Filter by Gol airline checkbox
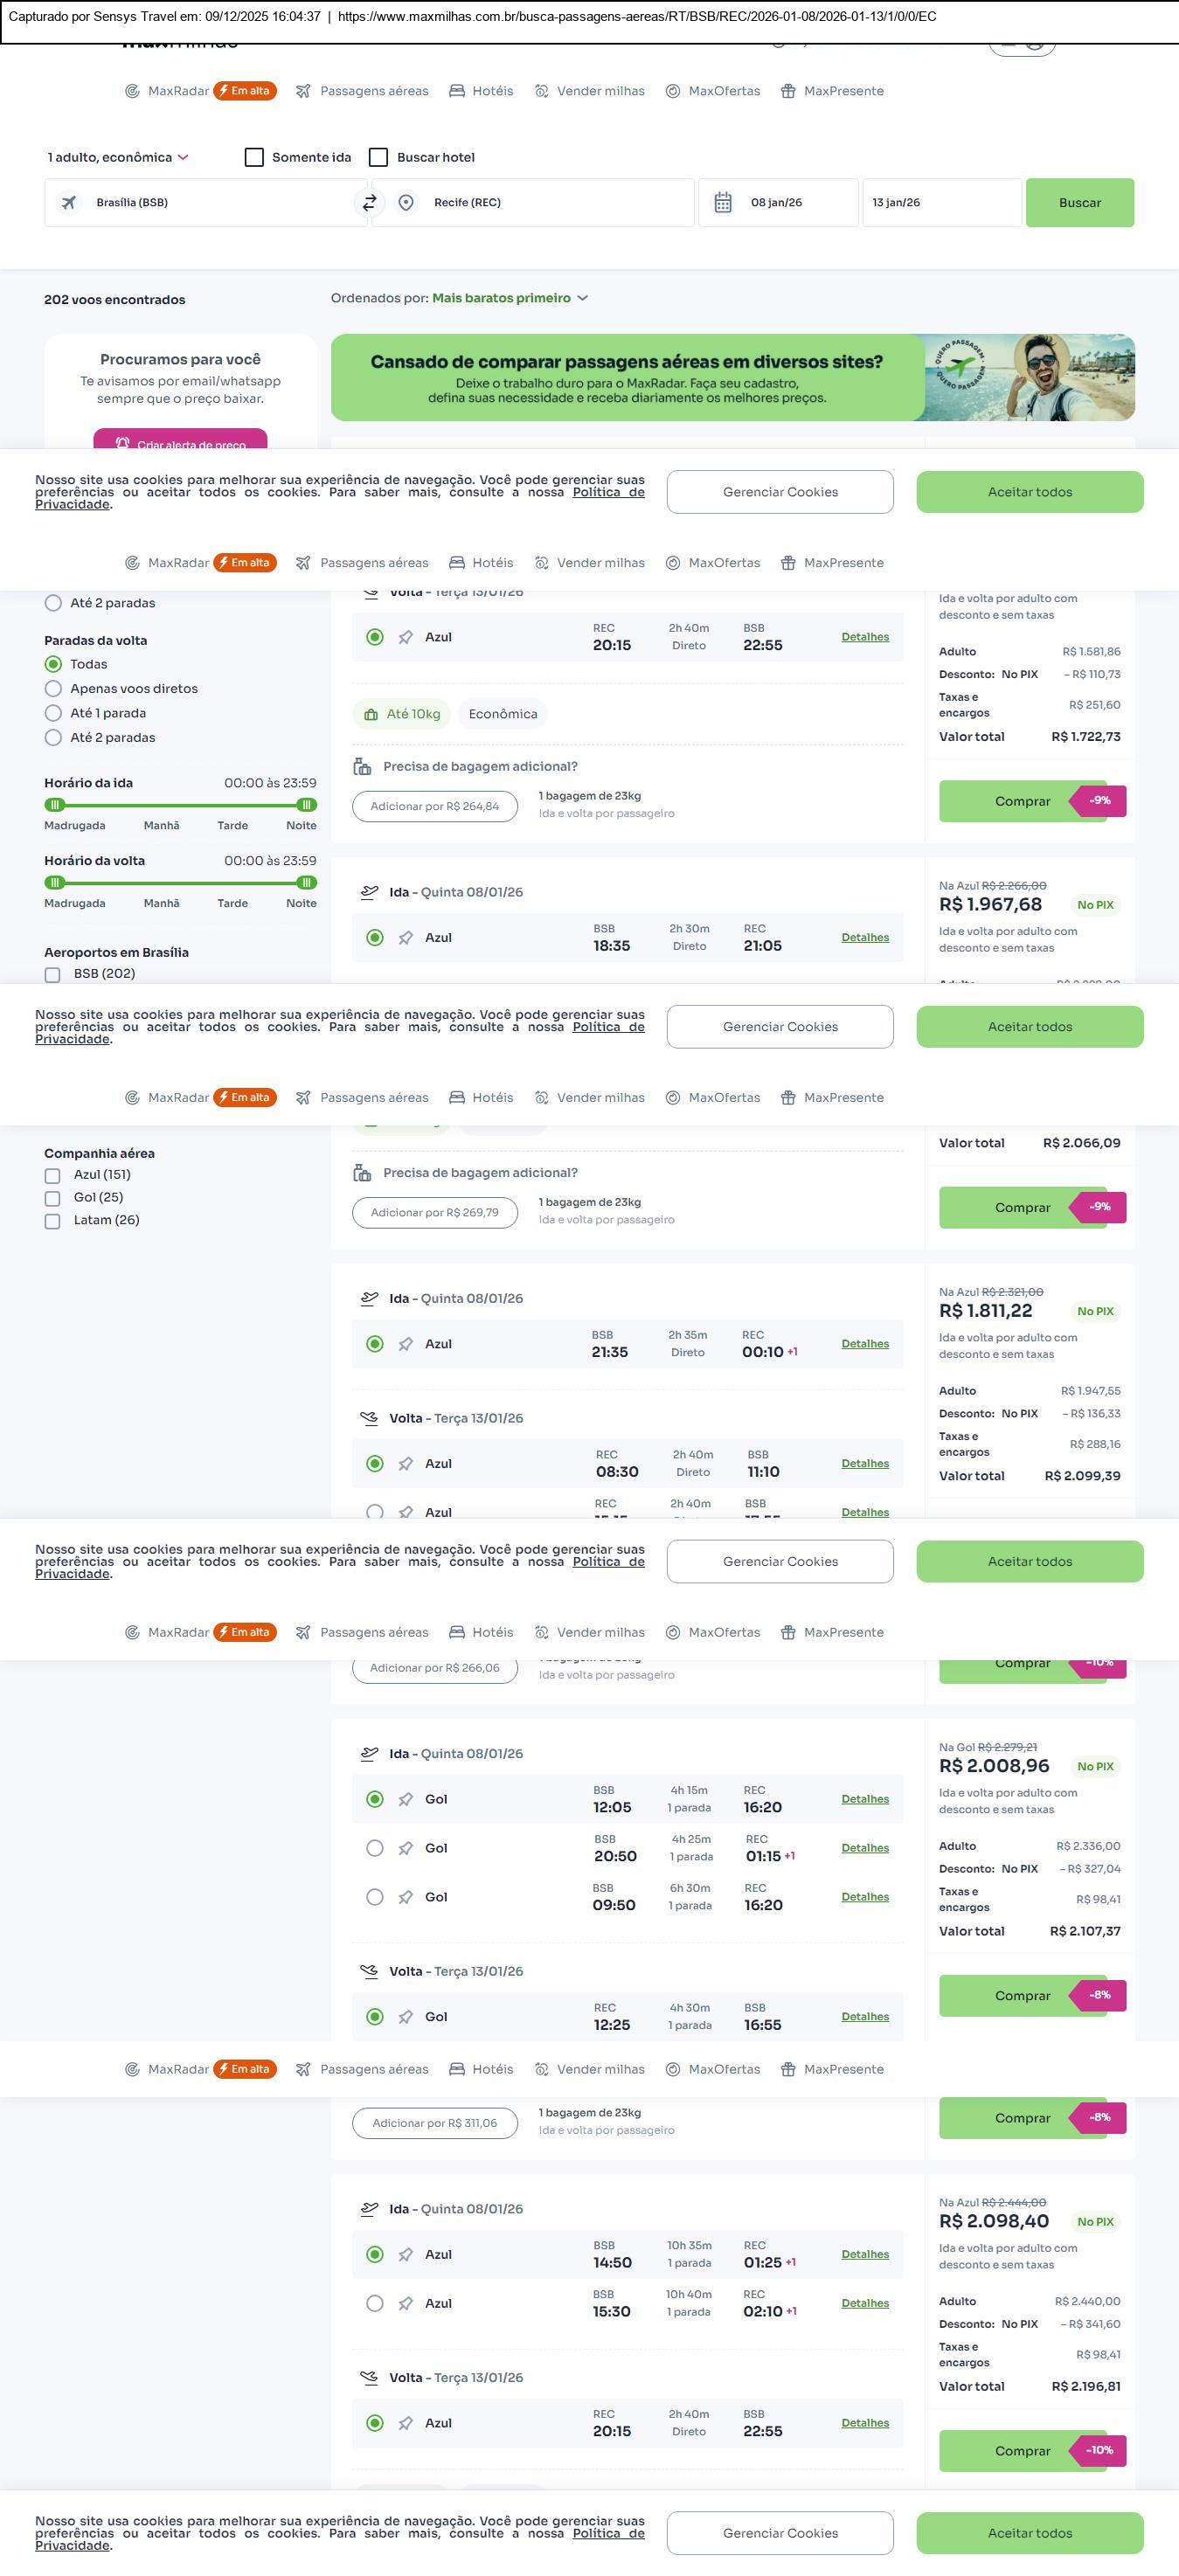The image size is (1179, 2576). 52,1198
